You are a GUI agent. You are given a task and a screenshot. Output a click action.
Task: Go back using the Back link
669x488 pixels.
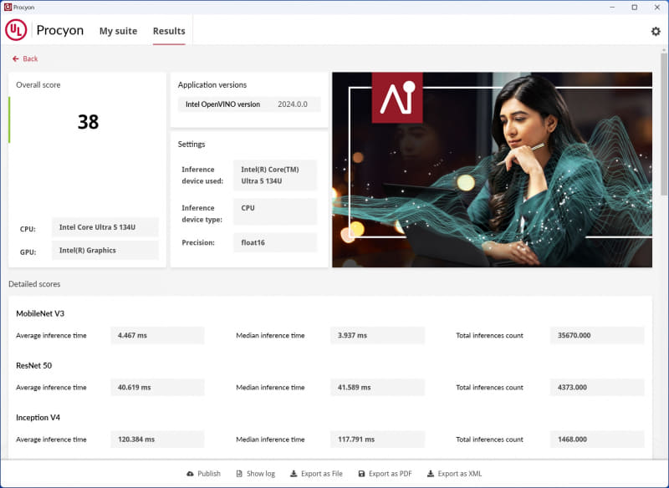[25, 58]
